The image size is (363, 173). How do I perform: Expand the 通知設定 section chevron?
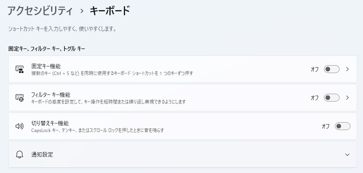(x=347, y=155)
